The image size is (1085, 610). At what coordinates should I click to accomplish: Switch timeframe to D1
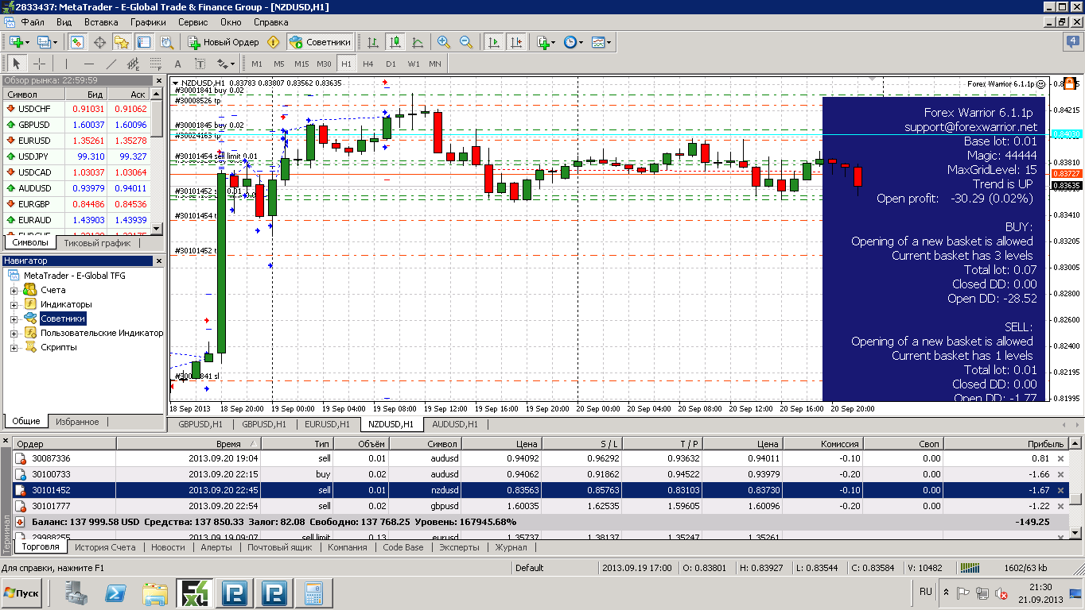[391, 64]
